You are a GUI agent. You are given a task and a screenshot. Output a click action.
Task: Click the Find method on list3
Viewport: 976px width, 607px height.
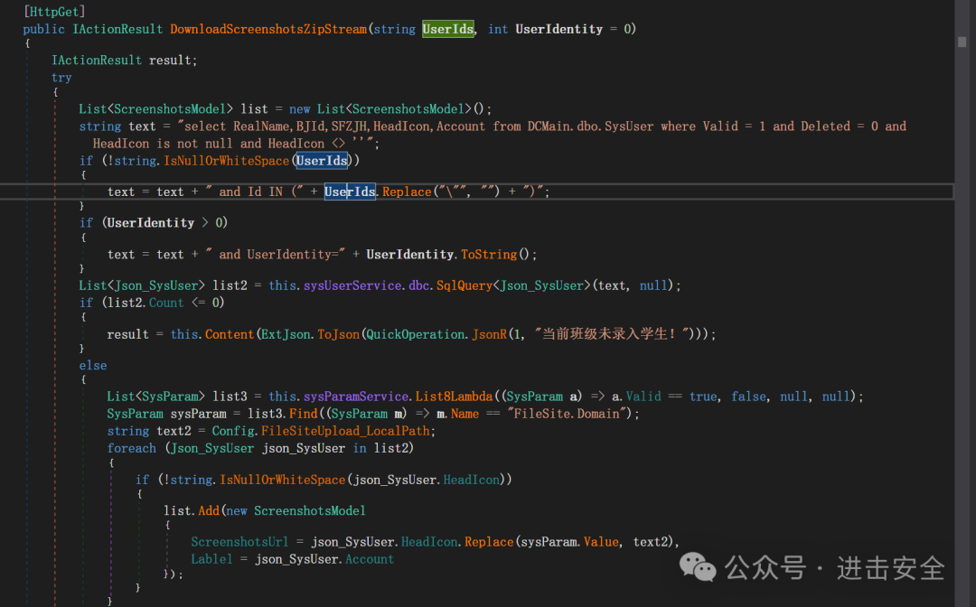[x=303, y=415]
